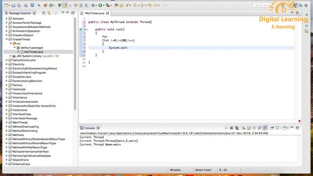Screen dimensions: 313x176
Task: Click Writable in status bar
Action: 175,170
